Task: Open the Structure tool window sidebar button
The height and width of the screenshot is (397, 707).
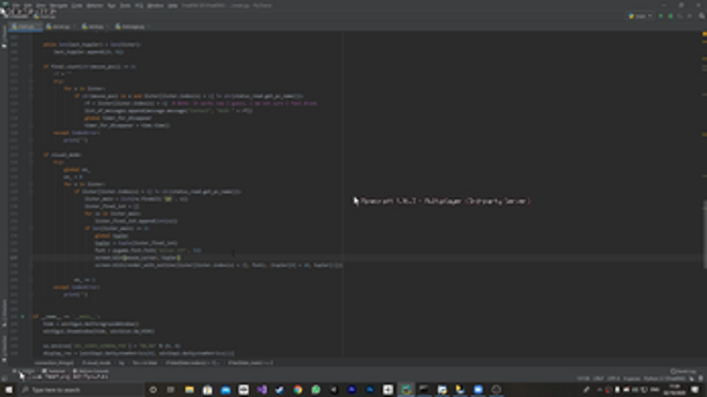Action: (x=4, y=313)
